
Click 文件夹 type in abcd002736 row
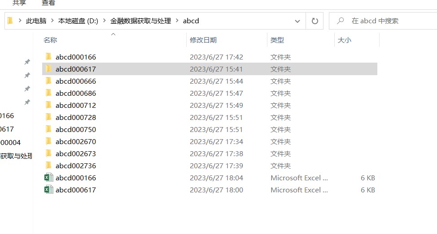(280, 166)
